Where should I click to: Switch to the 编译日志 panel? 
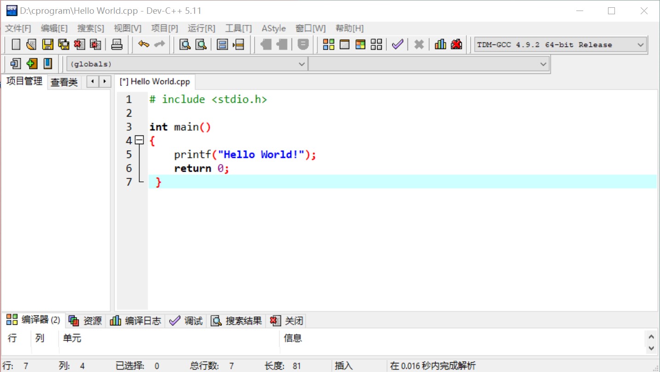click(x=136, y=321)
